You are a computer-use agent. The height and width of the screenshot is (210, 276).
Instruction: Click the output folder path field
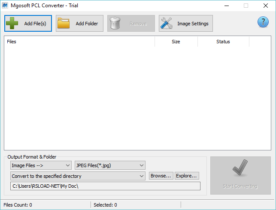click(x=105, y=186)
